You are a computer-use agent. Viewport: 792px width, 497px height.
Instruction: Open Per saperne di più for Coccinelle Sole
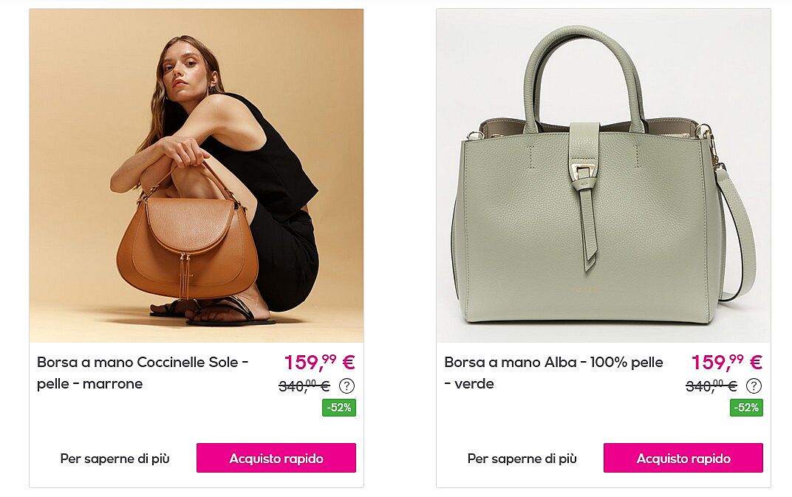point(115,459)
